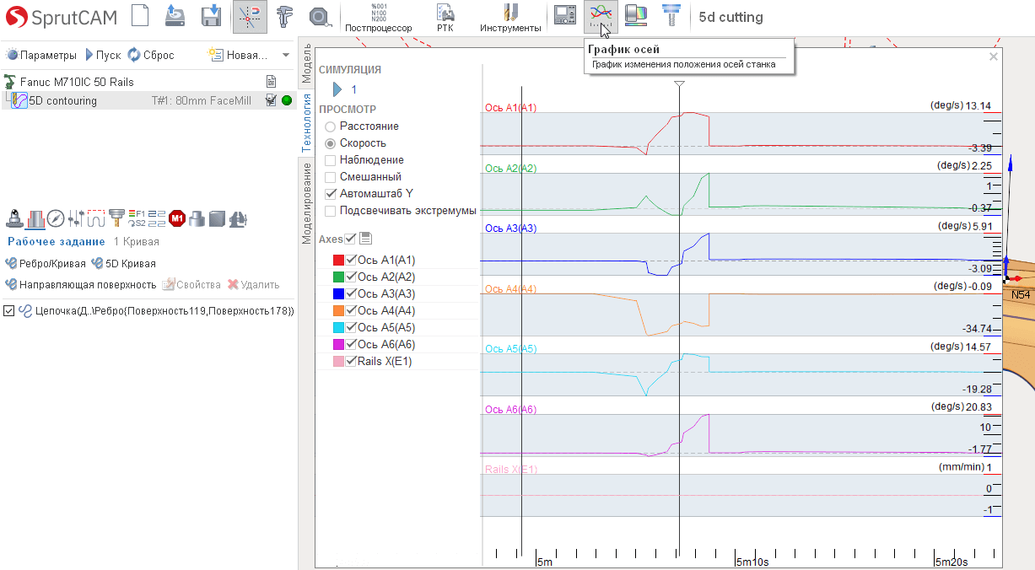The image size is (1035, 570).
Task: Click the timeline cursor triangle marker
Action: coord(680,84)
